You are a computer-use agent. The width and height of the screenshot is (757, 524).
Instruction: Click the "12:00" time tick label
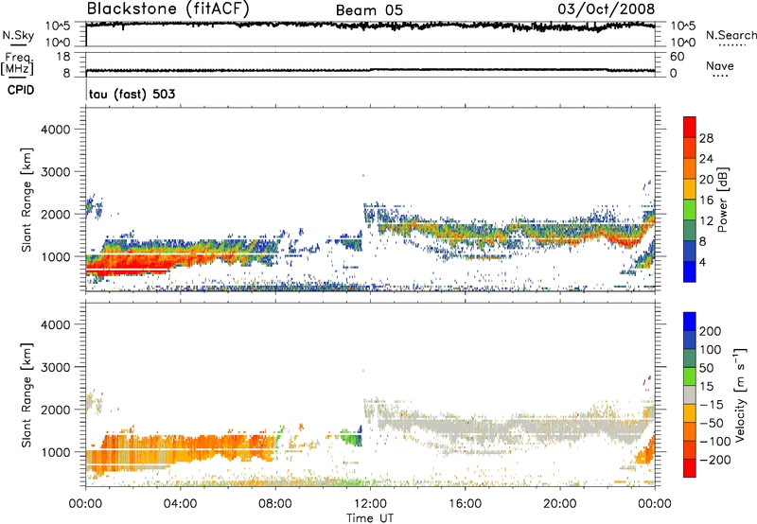pyautogui.click(x=370, y=504)
